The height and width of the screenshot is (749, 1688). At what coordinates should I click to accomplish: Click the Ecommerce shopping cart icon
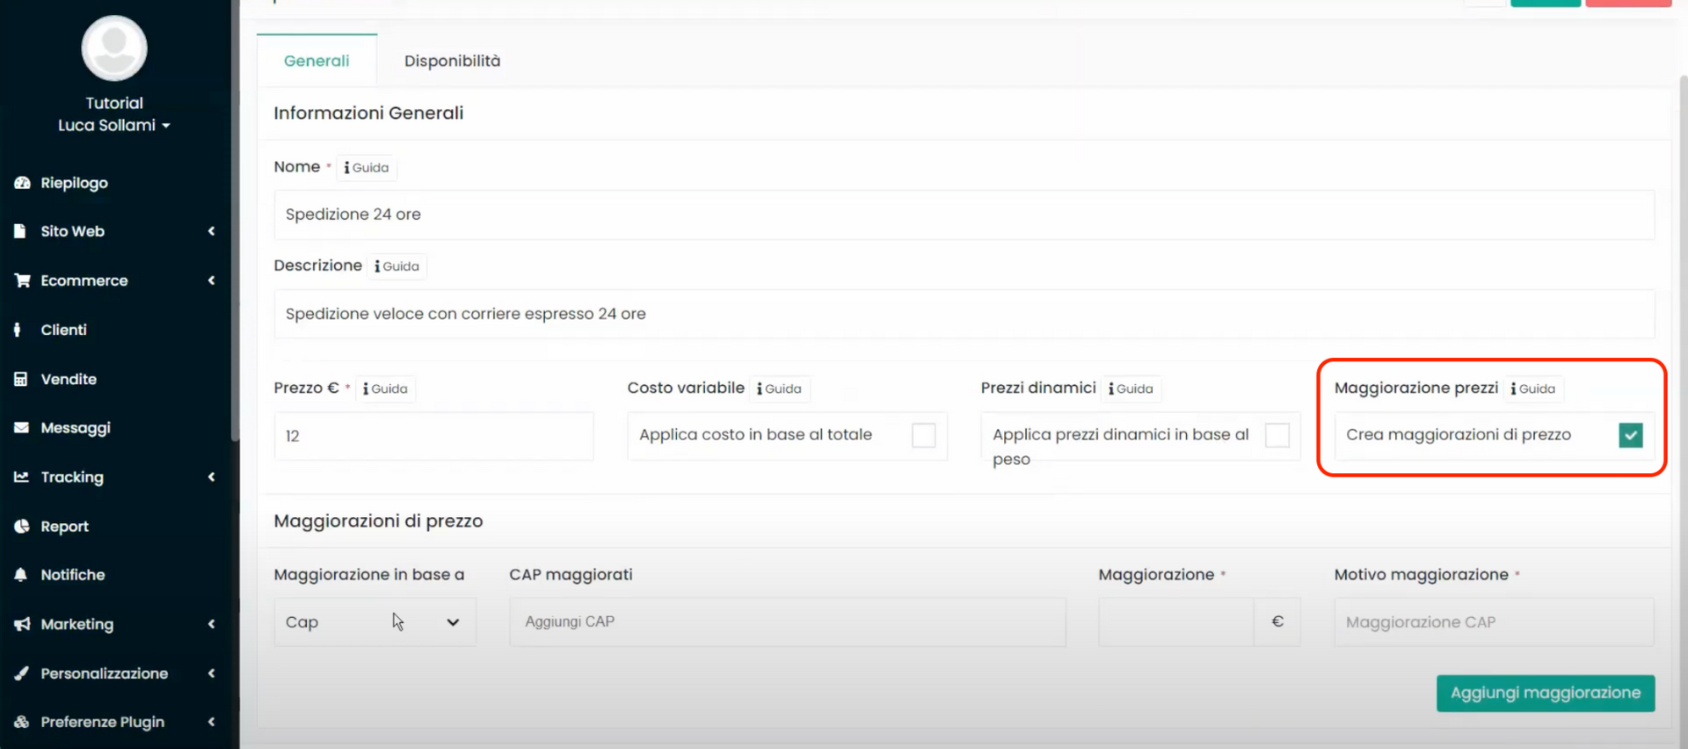[x=22, y=280]
